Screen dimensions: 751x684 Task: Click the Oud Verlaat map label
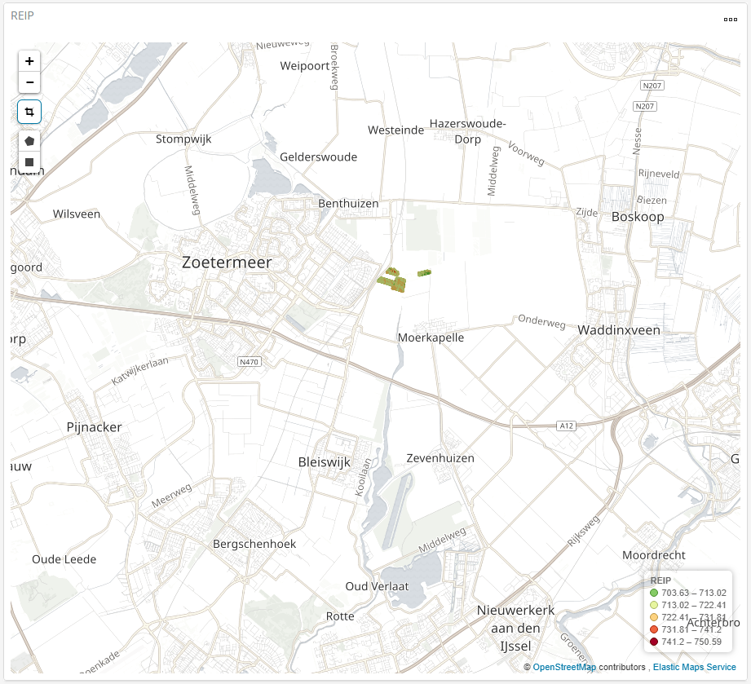coord(377,586)
